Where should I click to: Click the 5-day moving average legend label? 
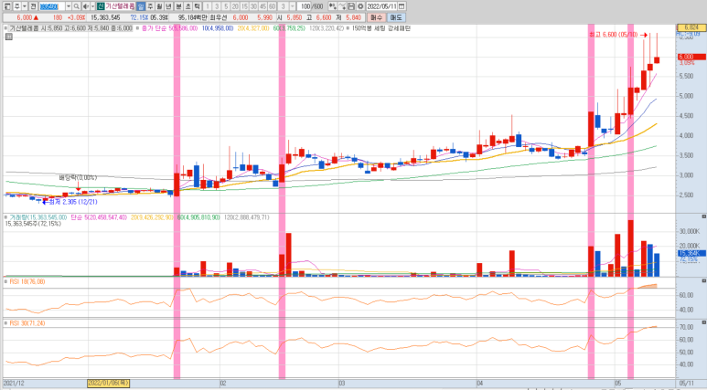169,28
